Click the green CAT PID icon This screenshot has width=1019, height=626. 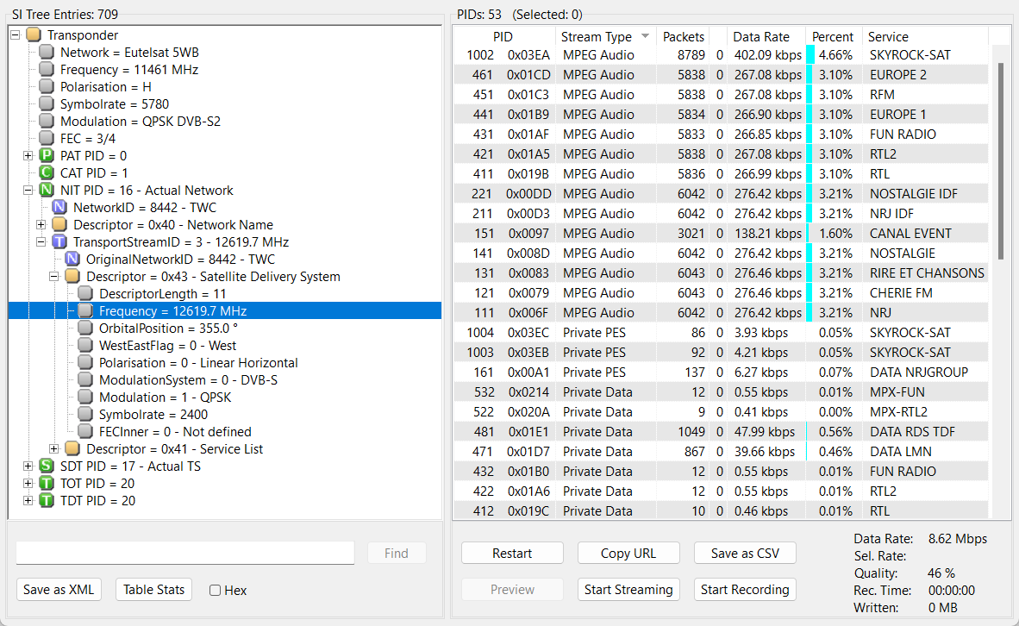[47, 173]
